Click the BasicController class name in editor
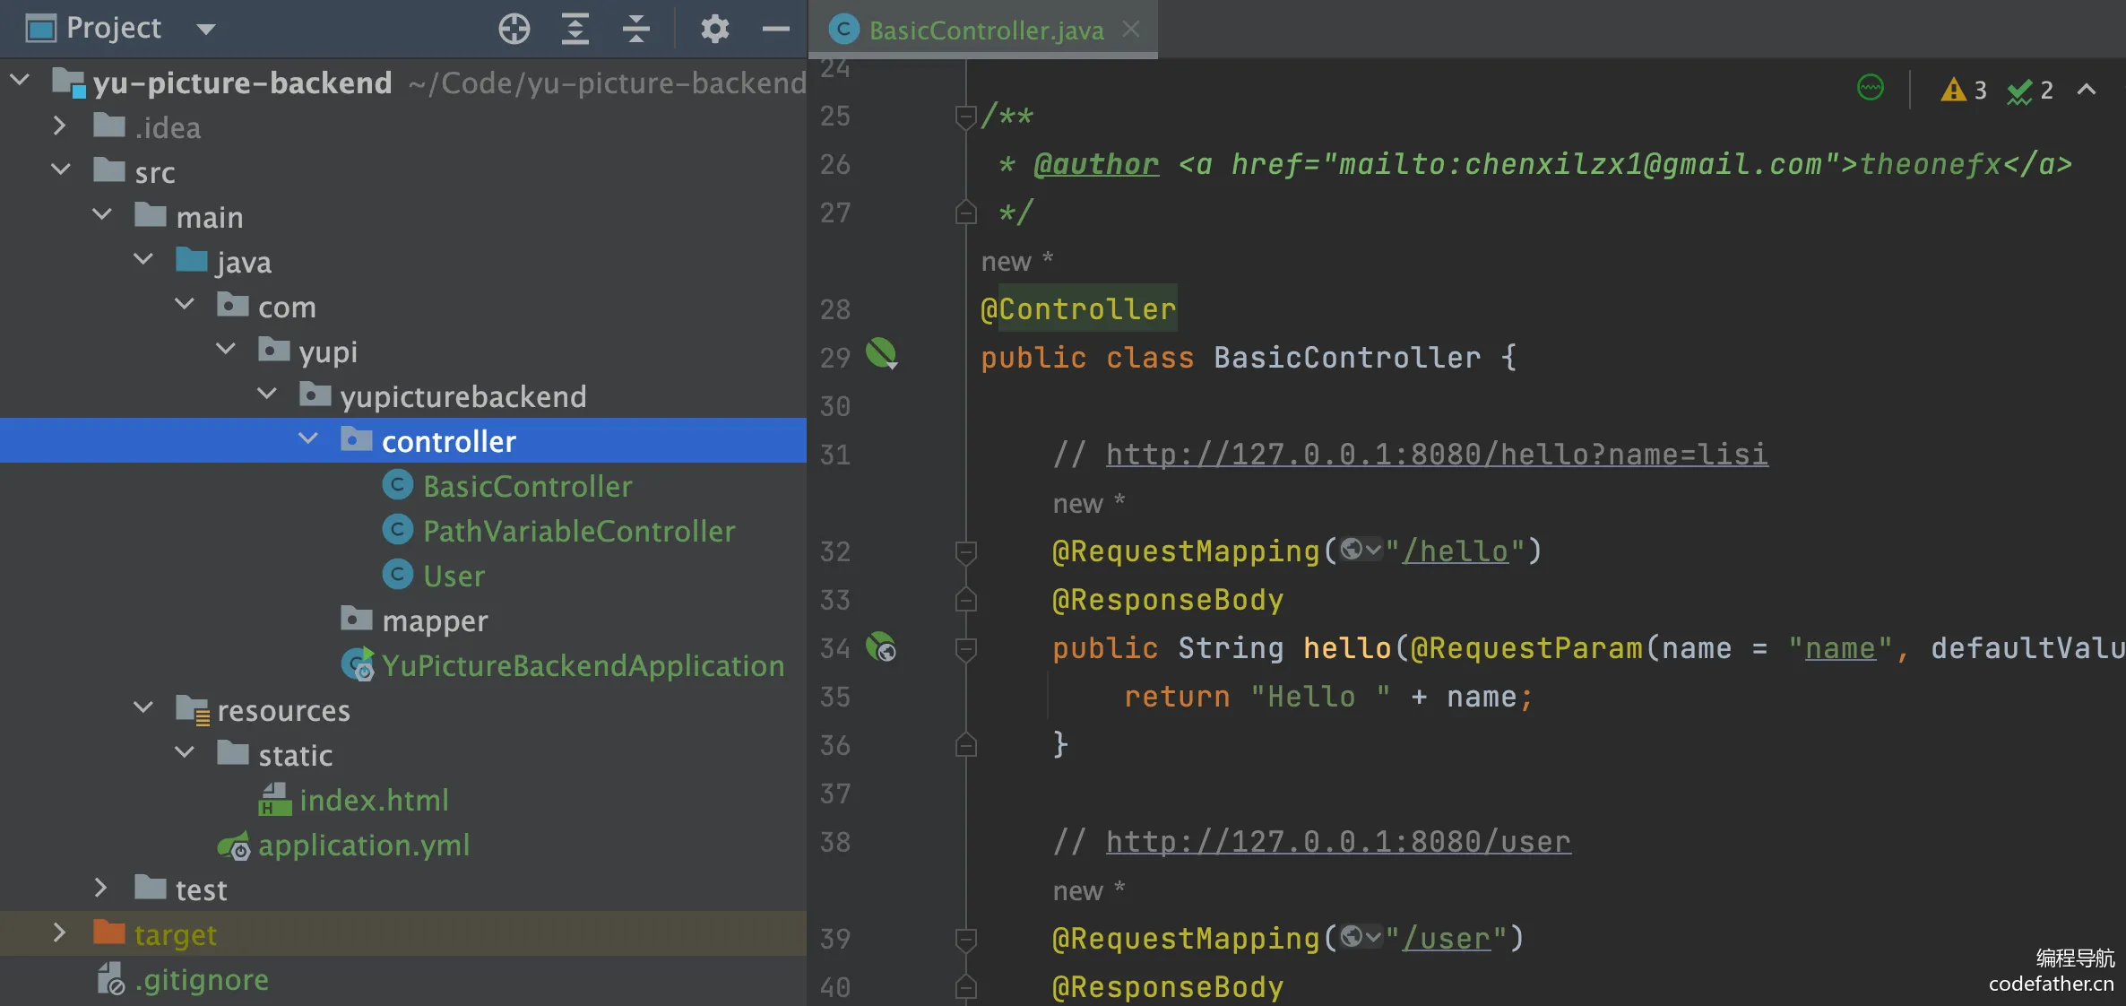The width and height of the screenshot is (2126, 1006). tap(1347, 358)
